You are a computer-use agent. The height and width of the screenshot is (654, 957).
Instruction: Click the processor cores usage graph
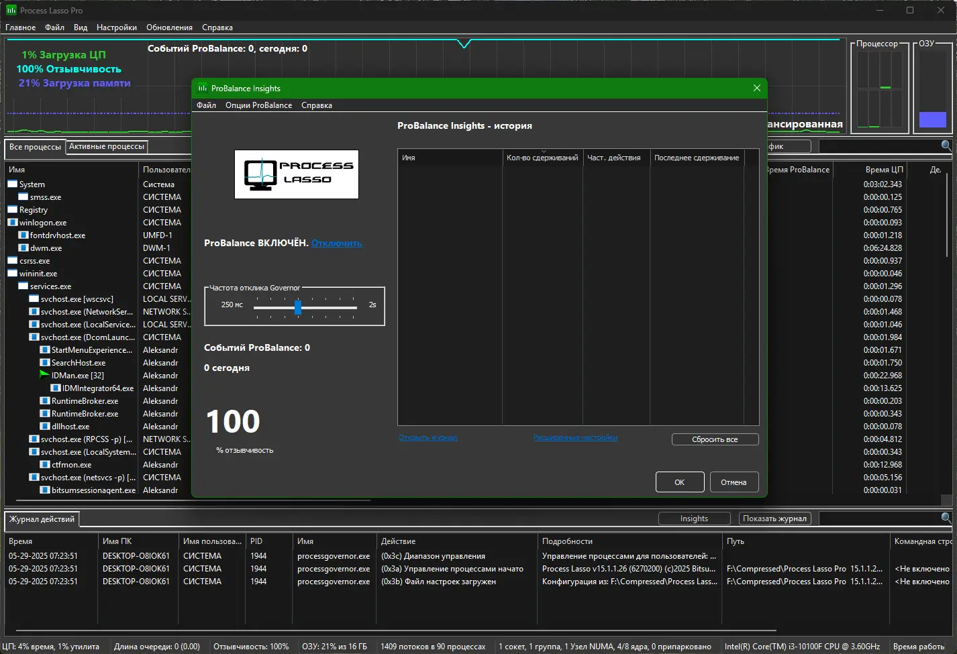(879, 89)
